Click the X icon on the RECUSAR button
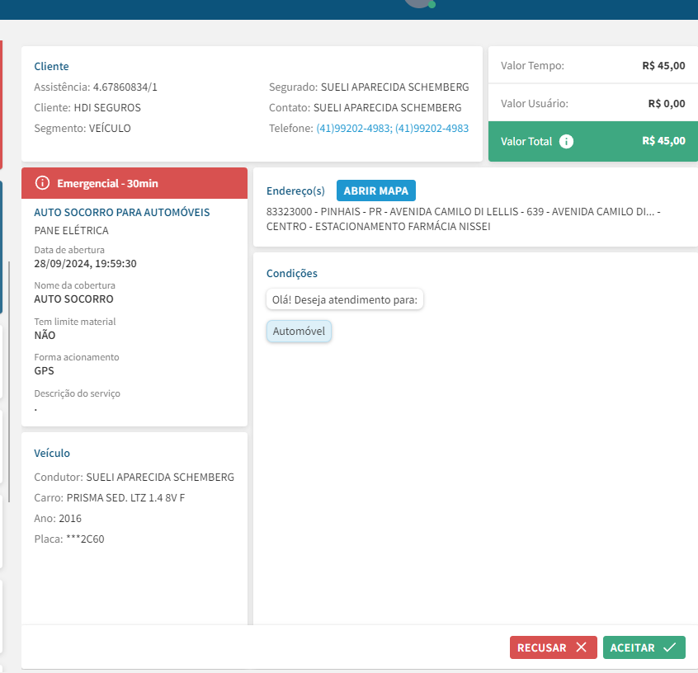The height and width of the screenshot is (673, 698). click(x=581, y=647)
